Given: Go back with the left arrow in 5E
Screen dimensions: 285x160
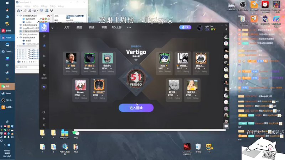Looking at the screenshot, I should click(x=52, y=28).
